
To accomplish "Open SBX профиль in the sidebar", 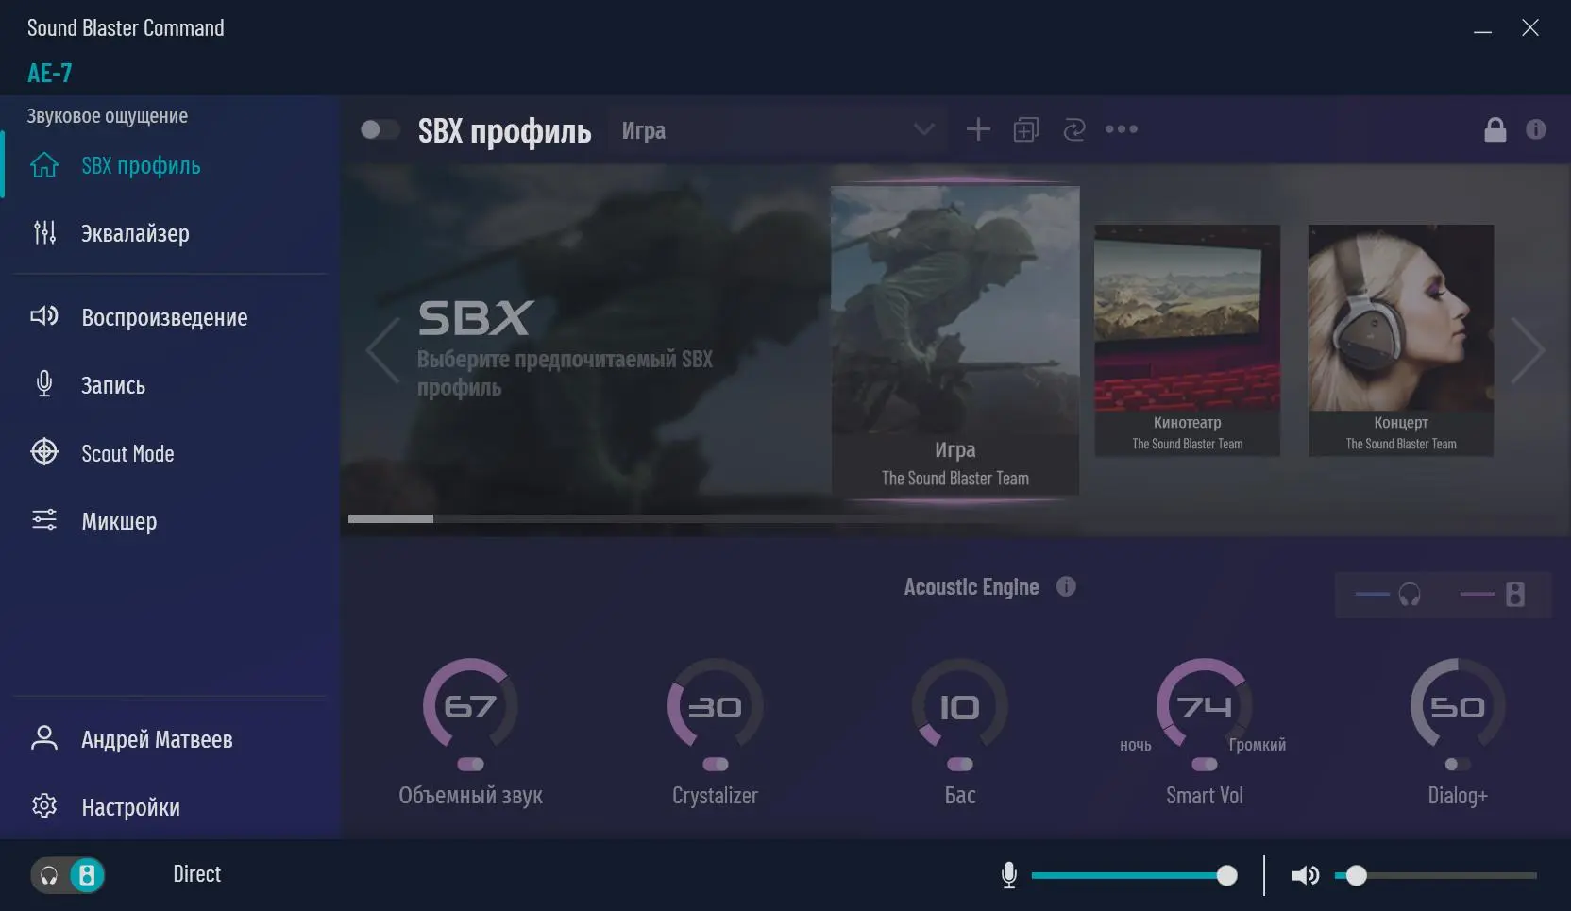I will (x=170, y=165).
